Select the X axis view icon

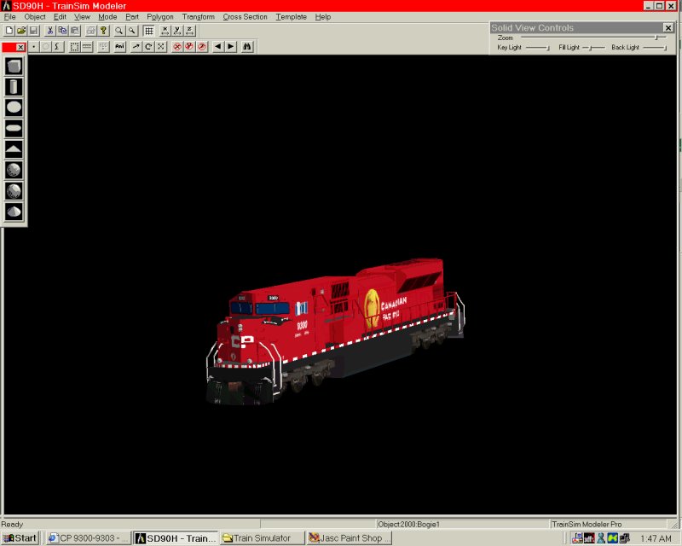pyautogui.click(x=165, y=31)
